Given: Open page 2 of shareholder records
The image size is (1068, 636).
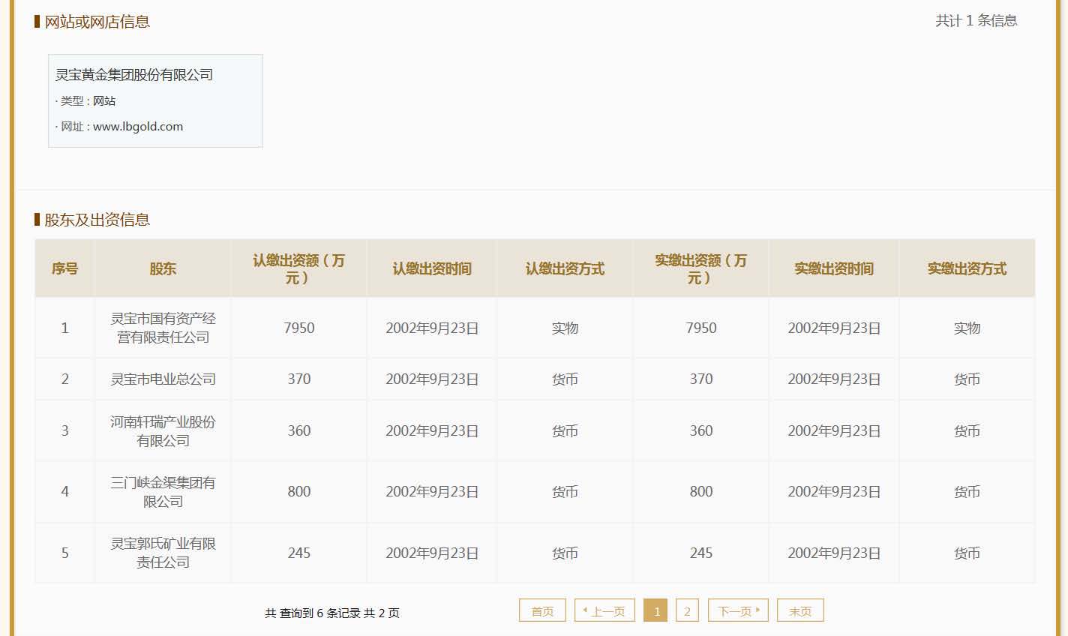Looking at the screenshot, I should click(x=687, y=610).
